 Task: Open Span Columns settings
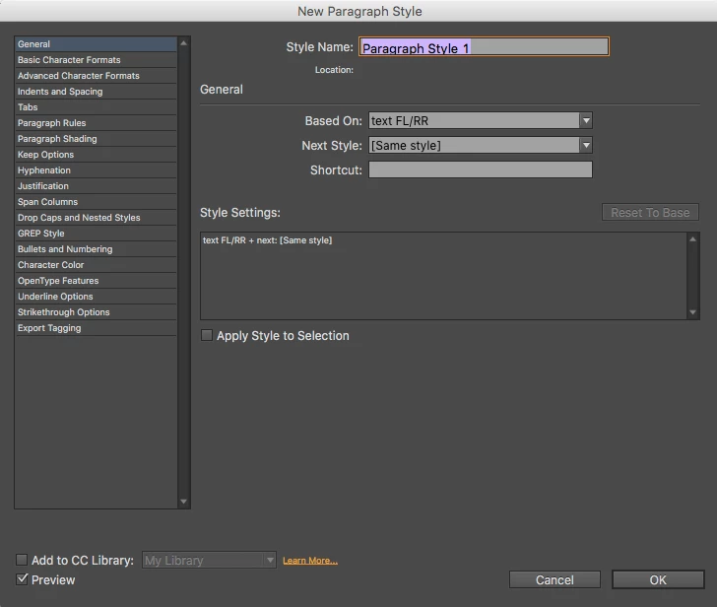pyautogui.click(x=97, y=202)
